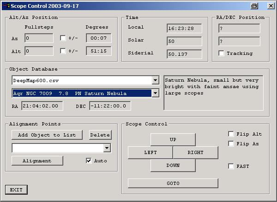Viewport: 277px width, 202px height.
Task: Open the alignment points list dropdown
Action: 107,148
